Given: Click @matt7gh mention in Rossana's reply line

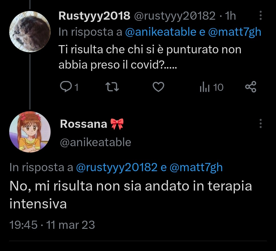Looking at the screenshot, I should 196,167.
